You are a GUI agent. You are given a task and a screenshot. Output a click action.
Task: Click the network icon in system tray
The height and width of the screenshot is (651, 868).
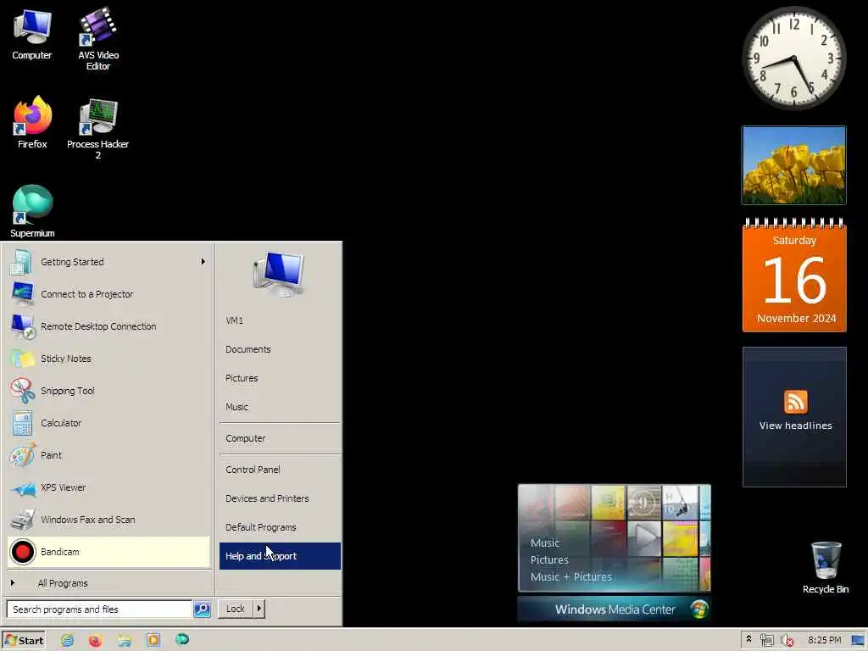tap(766, 641)
